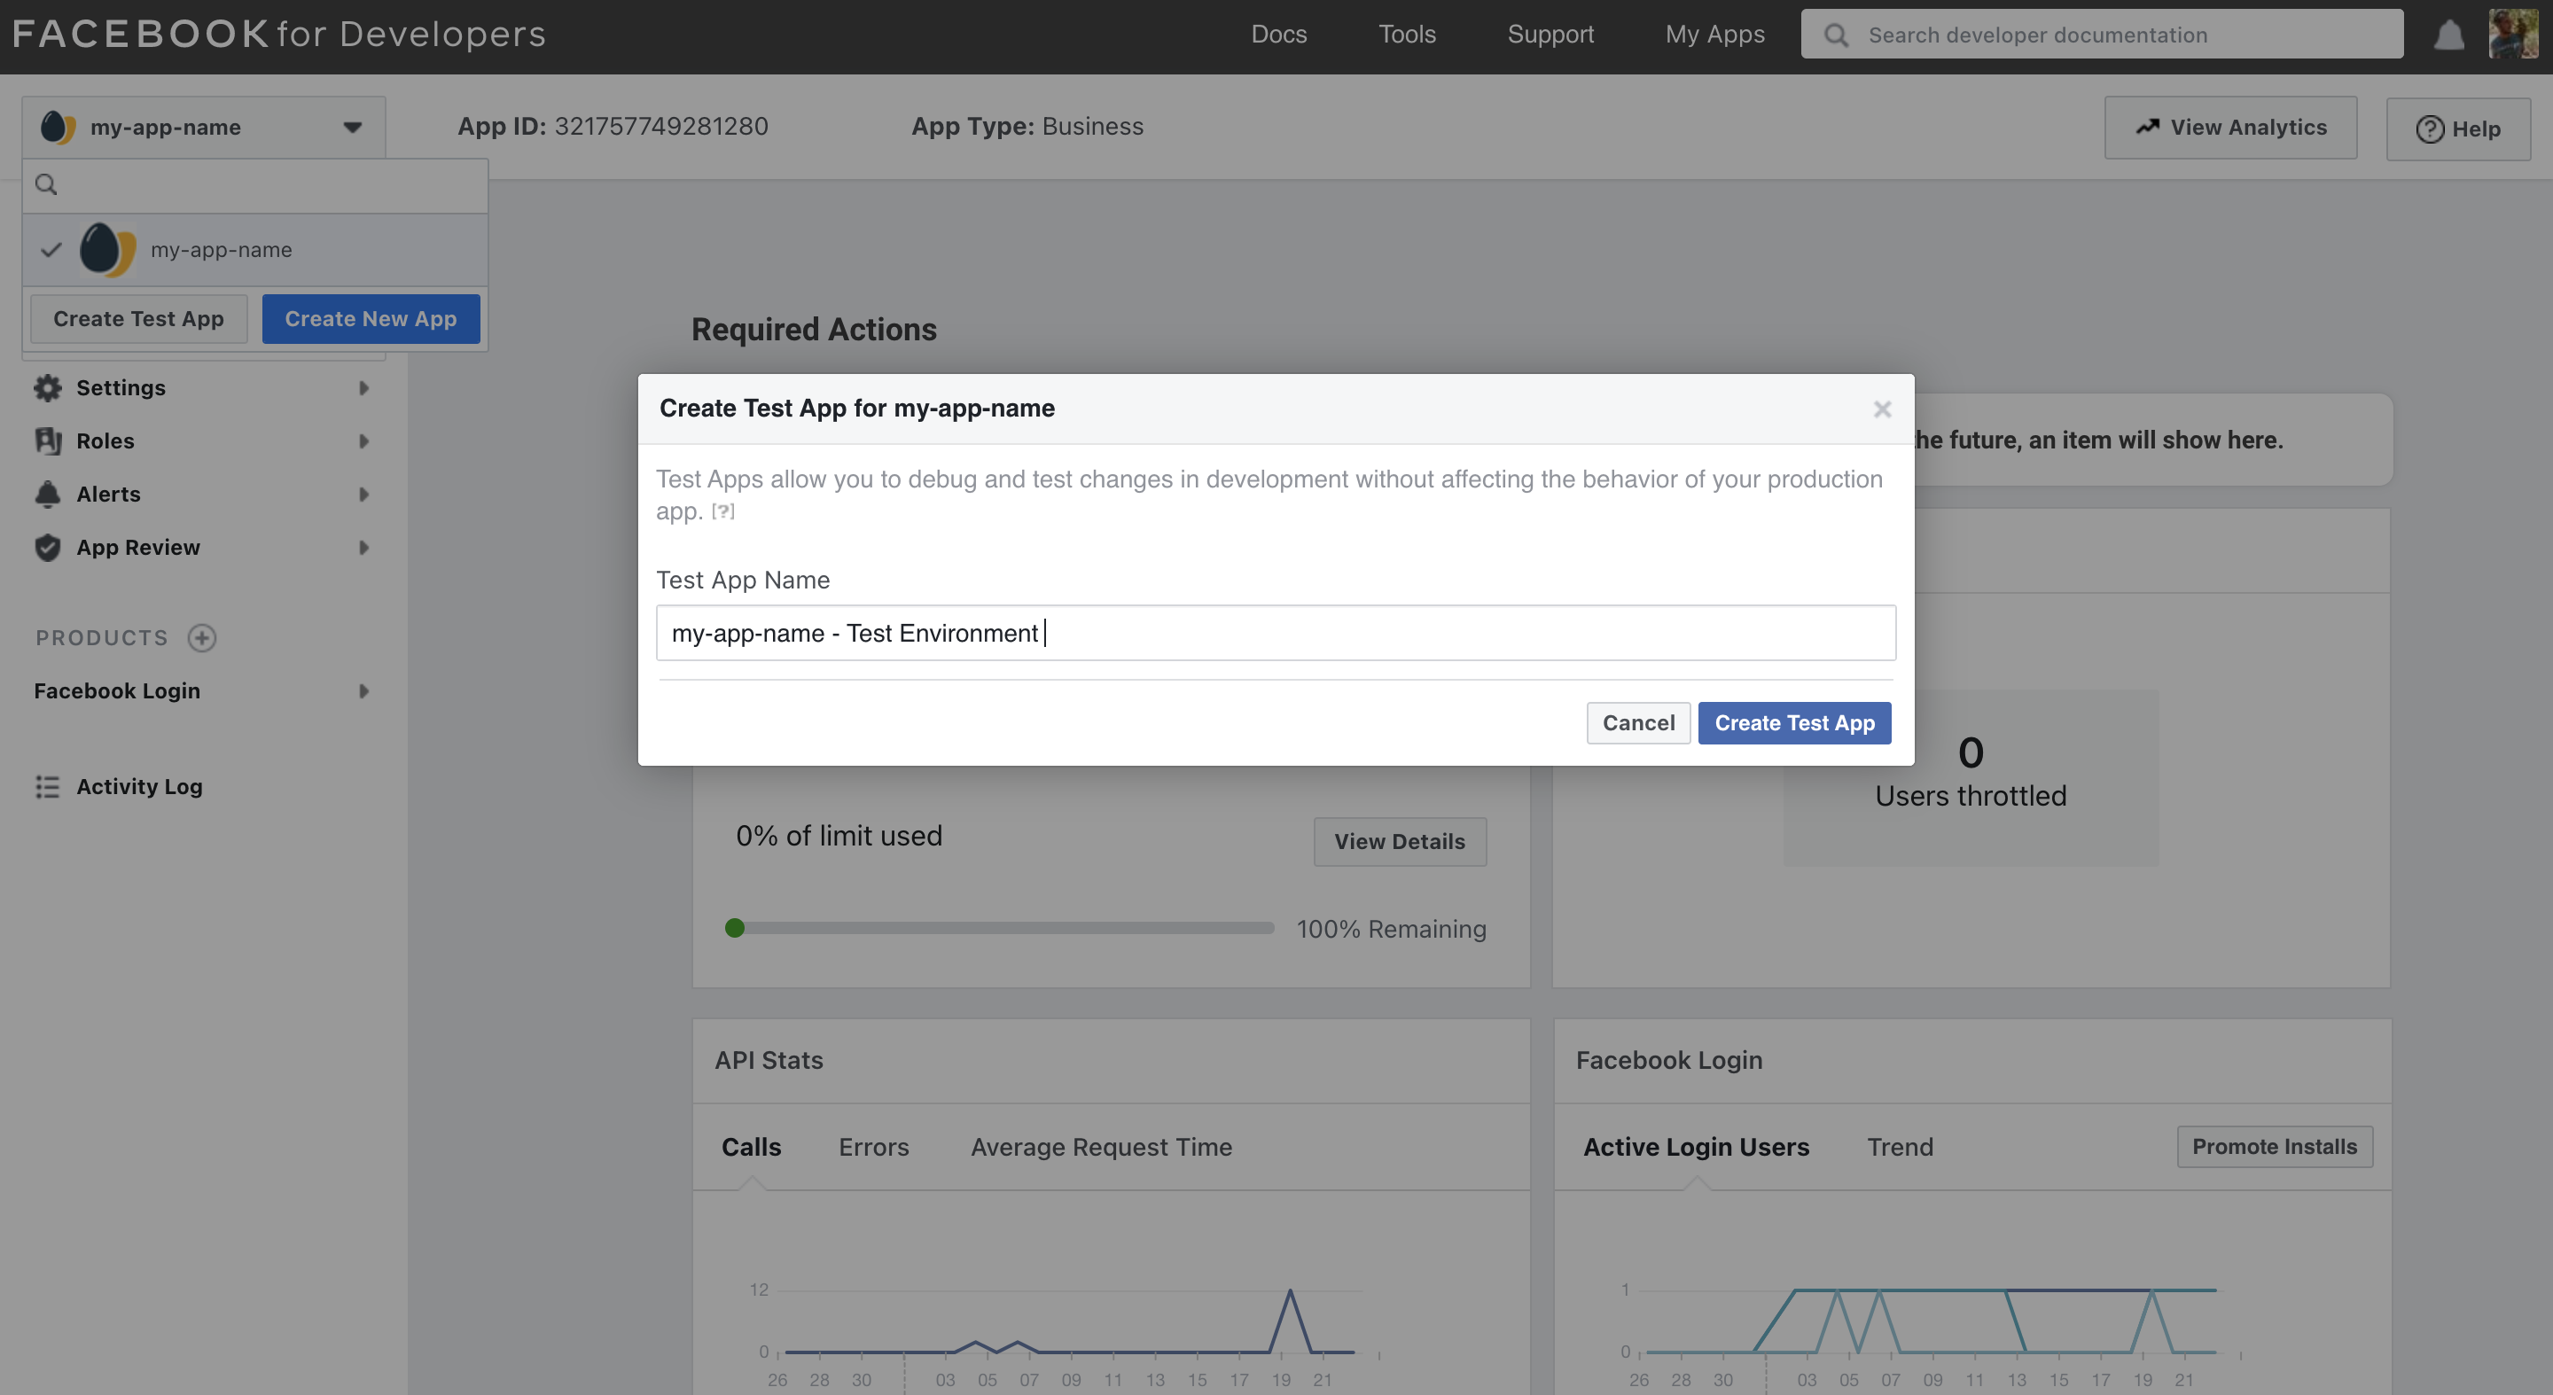The height and width of the screenshot is (1395, 2553).
Task: Click the Settings gear icon in sidebar
Action: tap(47, 387)
